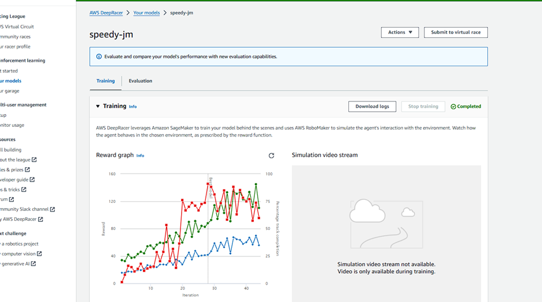
Task: Click 'Completed' status text
Action: point(469,107)
